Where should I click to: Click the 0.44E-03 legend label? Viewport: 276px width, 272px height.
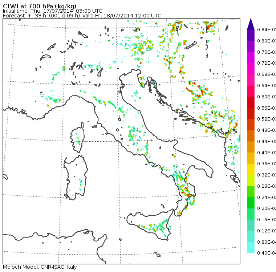(x=267, y=142)
